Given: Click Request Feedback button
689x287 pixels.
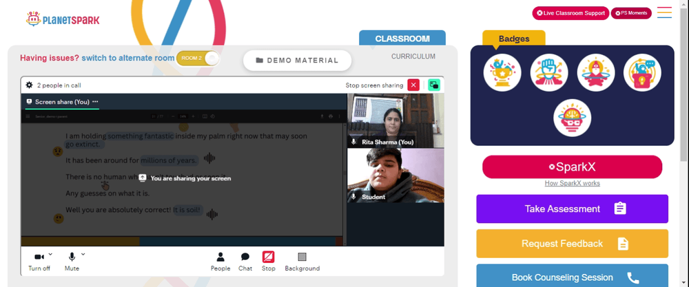Looking at the screenshot, I should 572,244.
